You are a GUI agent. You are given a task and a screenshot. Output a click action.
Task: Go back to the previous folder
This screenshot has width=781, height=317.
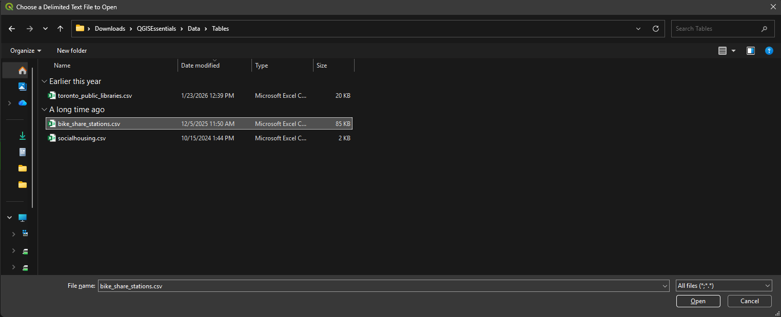pyautogui.click(x=12, y=29)
